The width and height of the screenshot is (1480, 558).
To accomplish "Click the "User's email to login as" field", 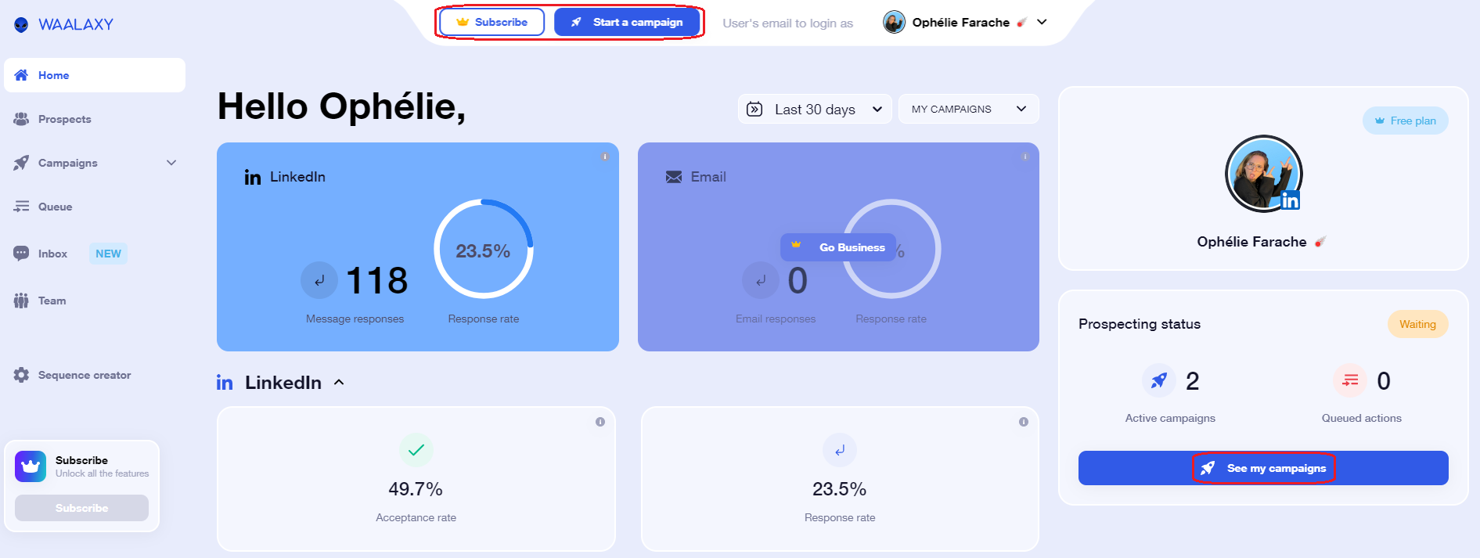I will tap(787, 23).
